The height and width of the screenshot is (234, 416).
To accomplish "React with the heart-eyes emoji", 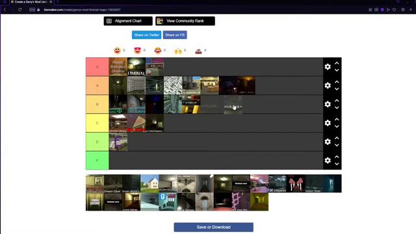I will (x=137, y=51).
